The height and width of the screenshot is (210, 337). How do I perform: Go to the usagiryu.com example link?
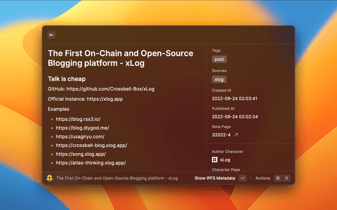click(x=80, y=136)
